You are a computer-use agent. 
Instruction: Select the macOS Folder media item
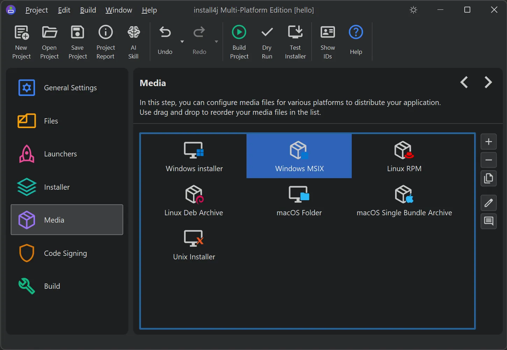point(299,200)
